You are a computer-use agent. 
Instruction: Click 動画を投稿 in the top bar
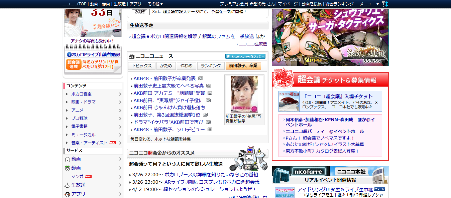(312, 4)
